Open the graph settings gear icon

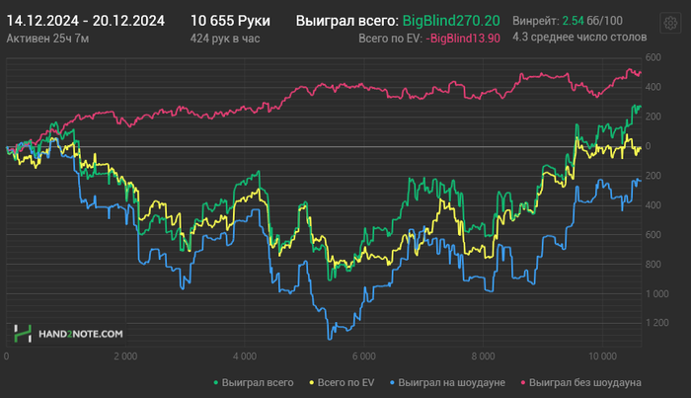coord(670,23)
